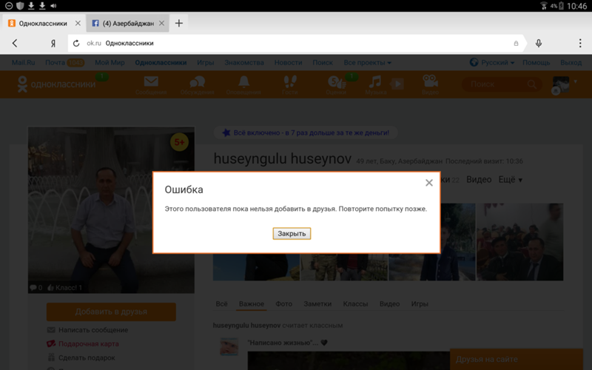Expand the Все проекты dropdown
The height and width of the screenshot is (370, 592).
(x=367, y=63)
